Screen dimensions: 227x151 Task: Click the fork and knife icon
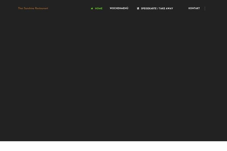click(x=138, y=9)
